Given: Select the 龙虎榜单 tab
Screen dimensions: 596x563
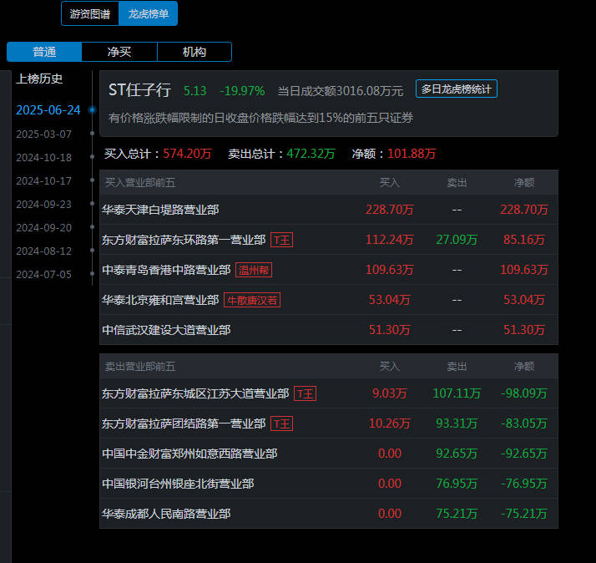Looking at the screenshot, I should [x=149, y=13].
